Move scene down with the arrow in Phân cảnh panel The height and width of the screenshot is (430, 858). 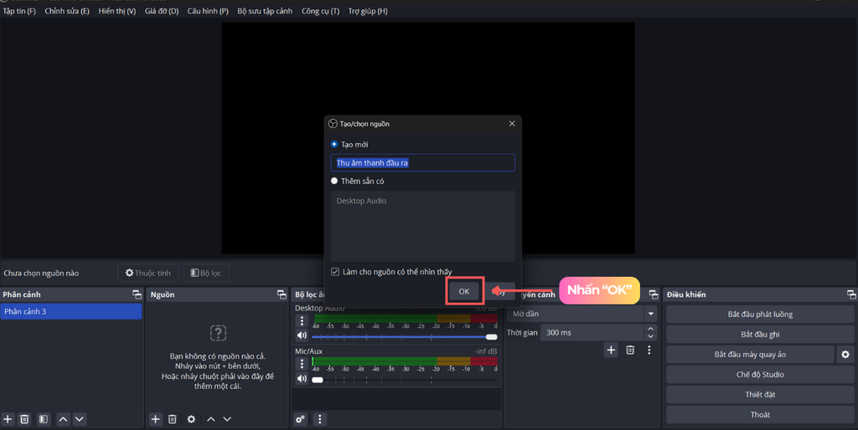click(x=80, y=419)
